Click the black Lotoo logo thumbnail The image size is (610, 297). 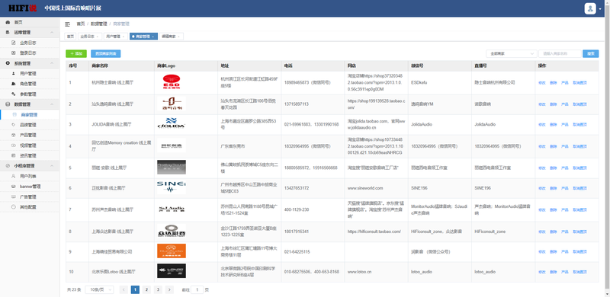click(171, 271)
